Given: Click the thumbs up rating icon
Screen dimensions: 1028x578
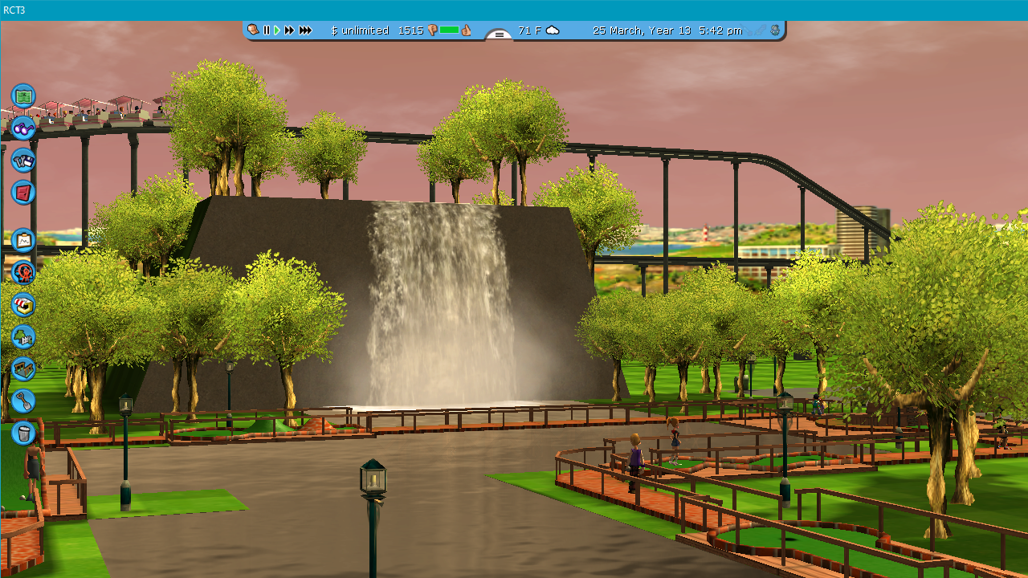Looking at the screenshot, I should tap(466, 31).
